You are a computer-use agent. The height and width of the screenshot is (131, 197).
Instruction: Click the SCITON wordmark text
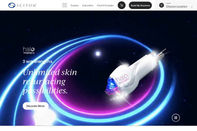(26, 5)
